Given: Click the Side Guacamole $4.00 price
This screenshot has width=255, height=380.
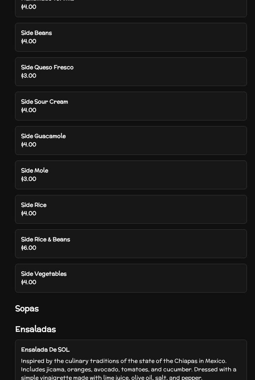Looking at the screenshot, I should pyautogui.click(x=29, y=145).
